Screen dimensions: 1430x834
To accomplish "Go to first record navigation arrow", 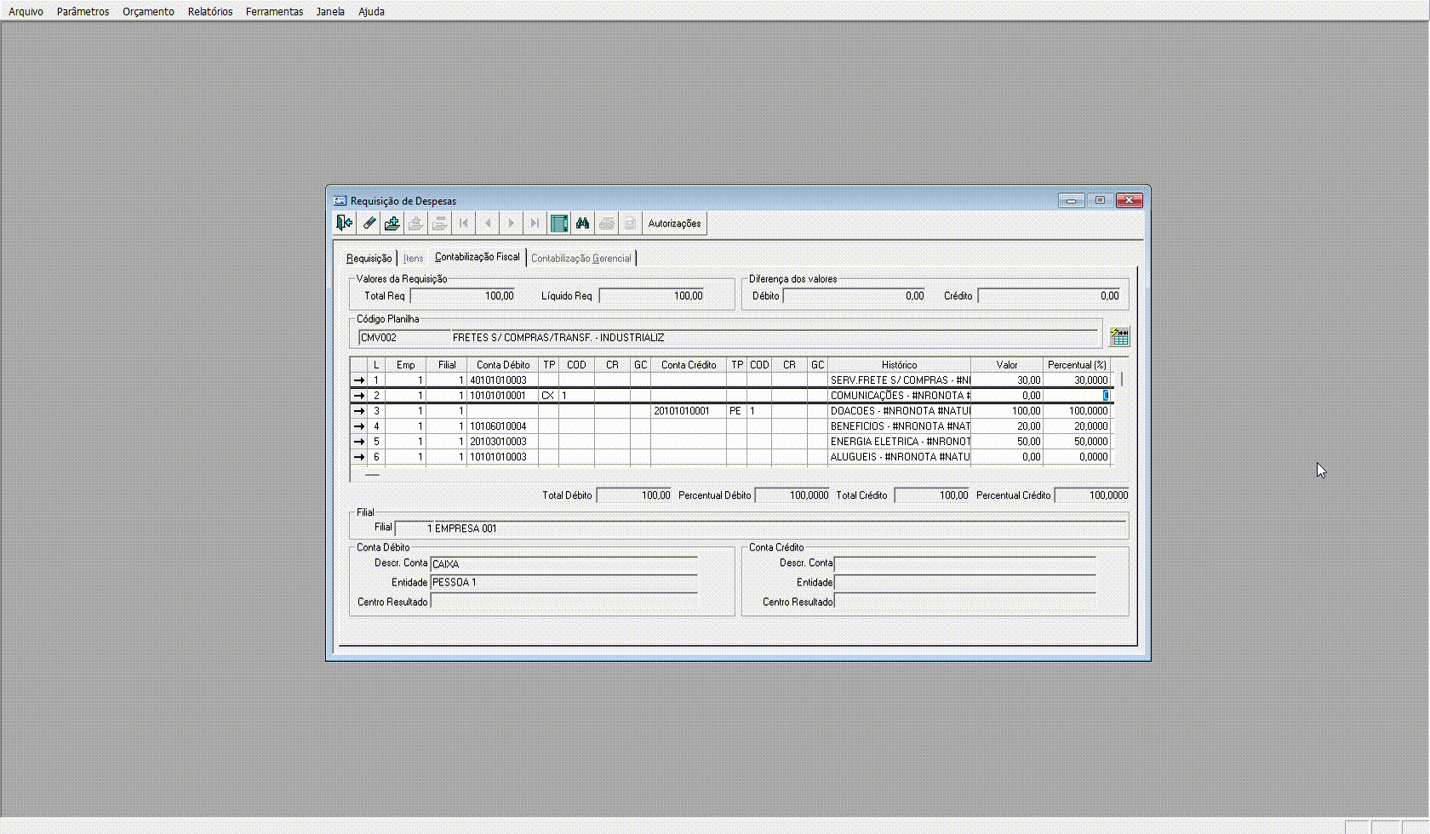I will point(464,224).
